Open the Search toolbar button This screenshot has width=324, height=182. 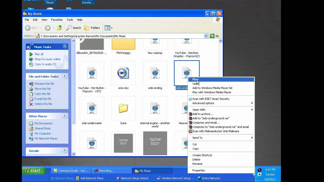[74, 28]
